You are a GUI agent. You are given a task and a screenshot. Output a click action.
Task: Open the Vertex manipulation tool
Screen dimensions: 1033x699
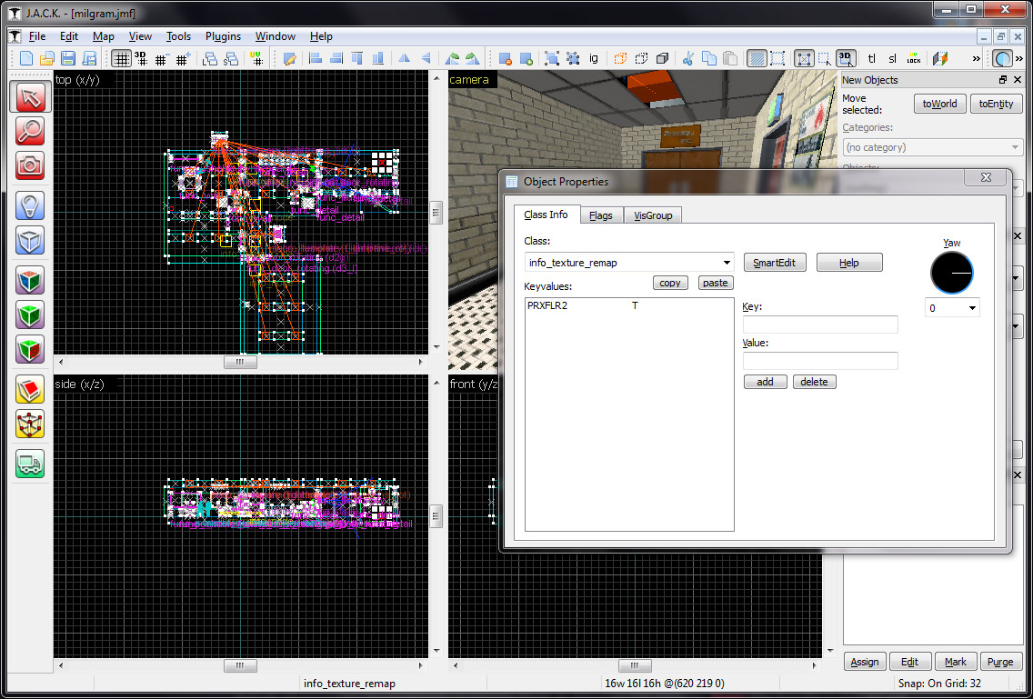pos(30,424)
